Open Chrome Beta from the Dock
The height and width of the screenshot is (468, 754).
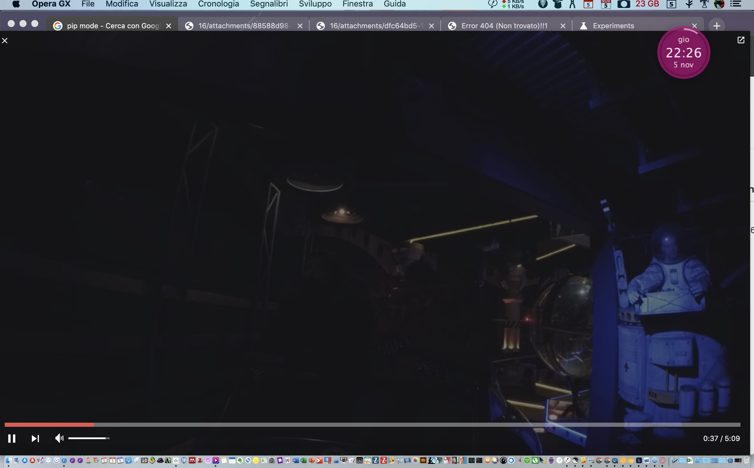[x=599, y=461]
